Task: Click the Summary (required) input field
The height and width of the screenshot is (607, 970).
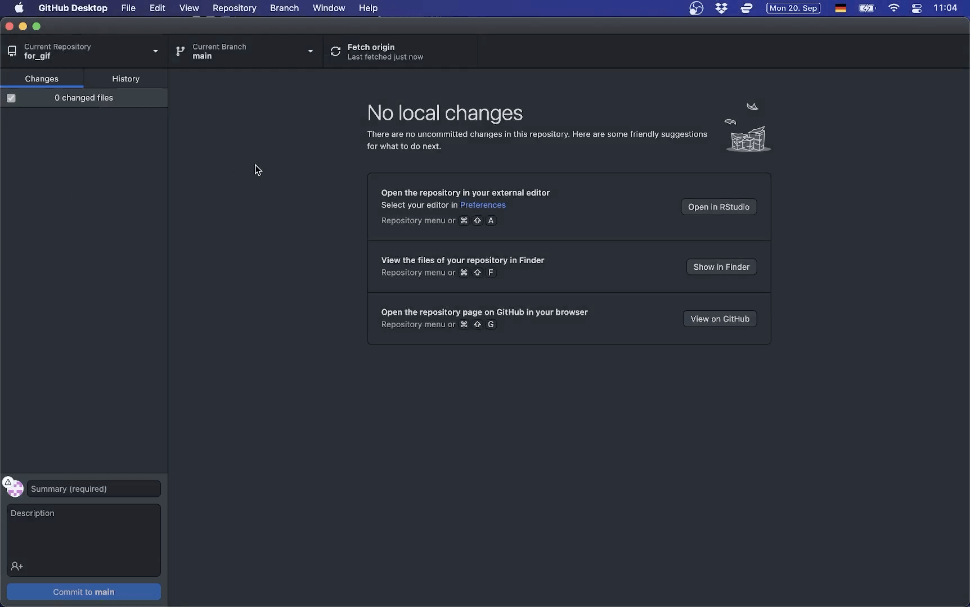Action: (94, 489)
